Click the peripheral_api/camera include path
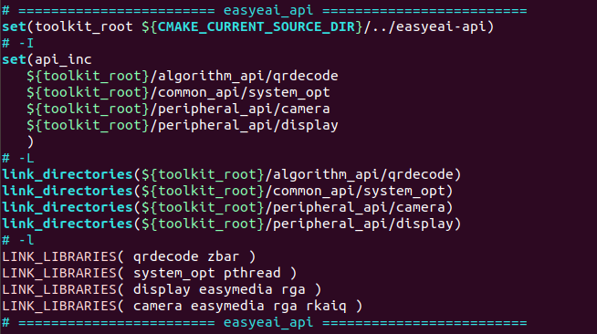The height and width of the screenshot is (334, 597). pyautogui.click(x=178, y=109)
